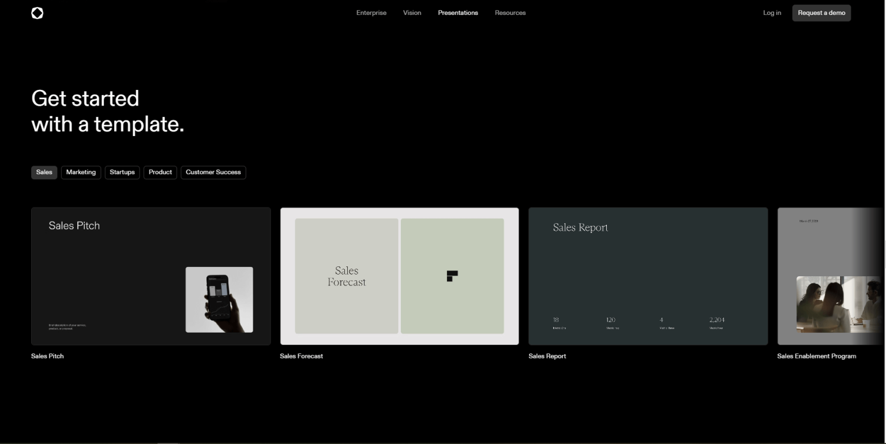The width and height of the screenshot is (886, 444).
Task: Open the Resources navigation item
Action: tap(510, 13)
